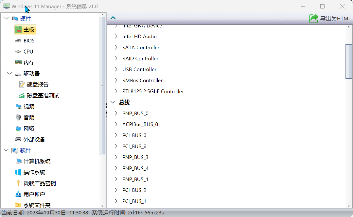Click the 硬件 hardware category icon
The image size is (353, 217).
[15, 19]
